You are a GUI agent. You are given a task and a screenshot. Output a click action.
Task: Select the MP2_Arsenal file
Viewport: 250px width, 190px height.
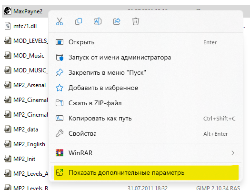30,85
